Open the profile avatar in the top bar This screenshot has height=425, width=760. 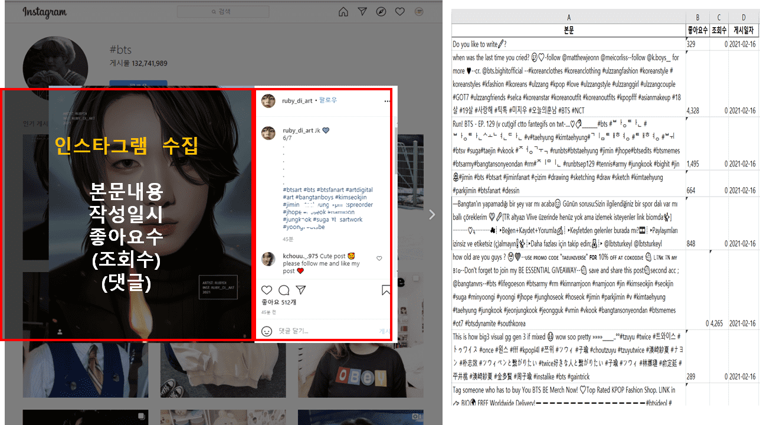[x=420, y=12]
